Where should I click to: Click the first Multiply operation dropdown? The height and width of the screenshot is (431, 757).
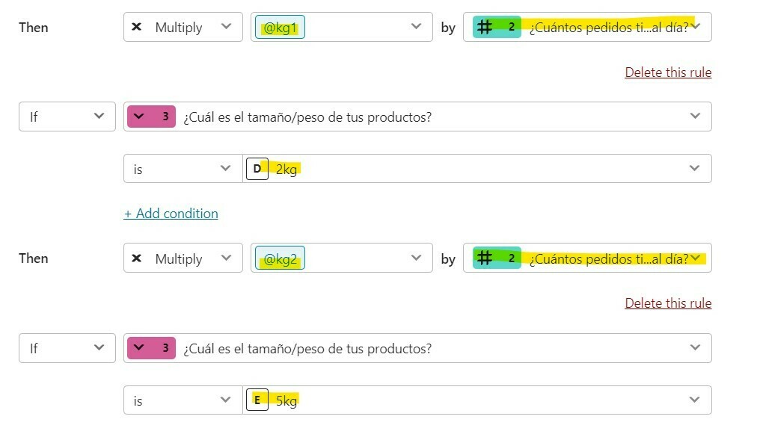(183, 27)
